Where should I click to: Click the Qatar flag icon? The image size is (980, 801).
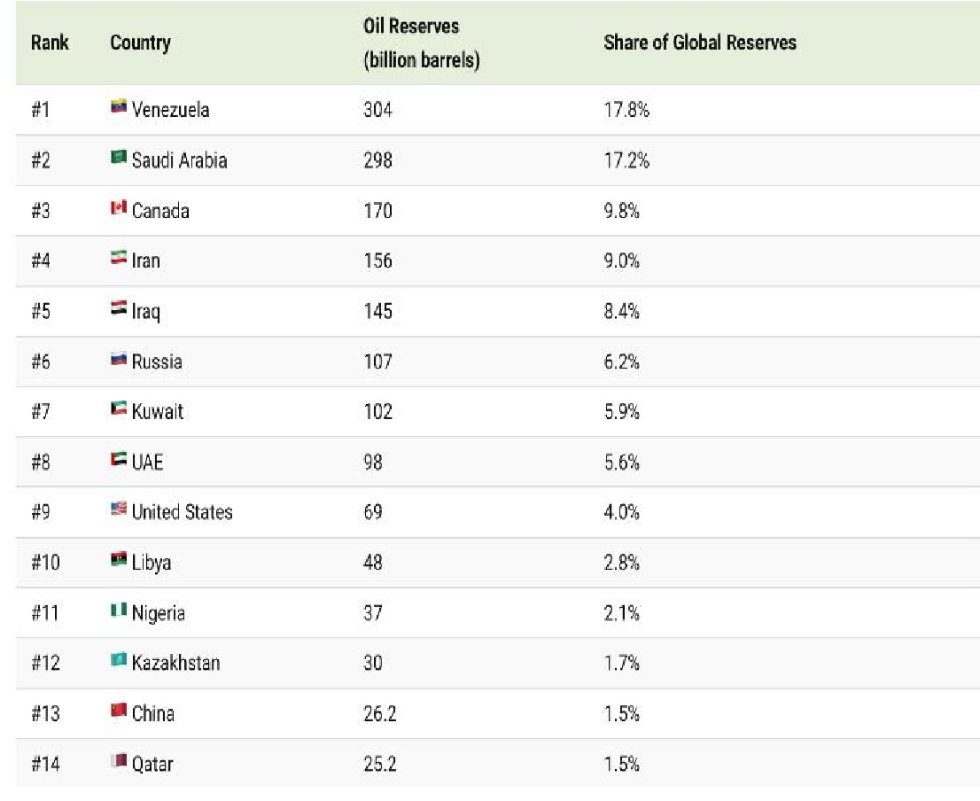119,761
